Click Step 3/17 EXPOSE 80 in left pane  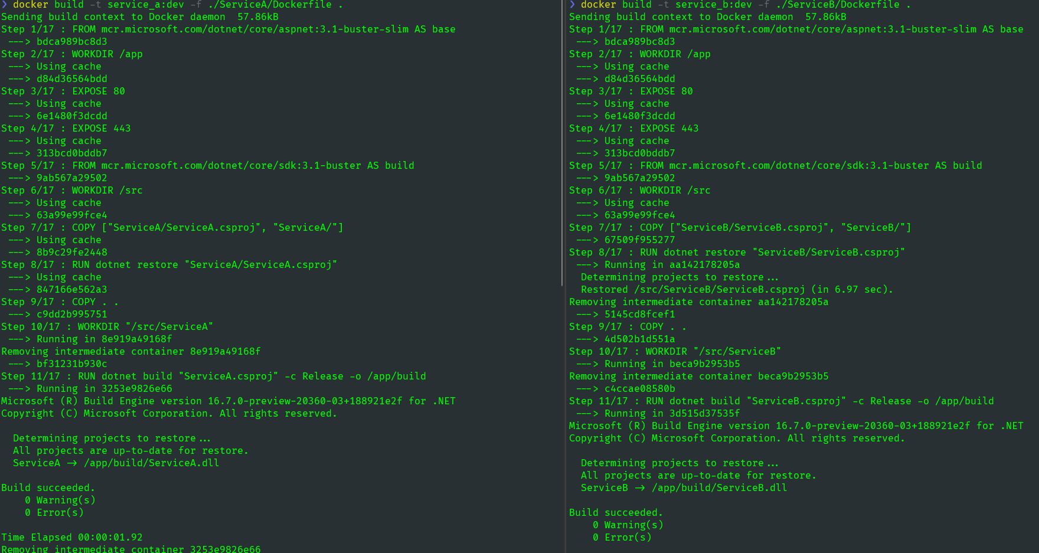(x=63, y=91)
